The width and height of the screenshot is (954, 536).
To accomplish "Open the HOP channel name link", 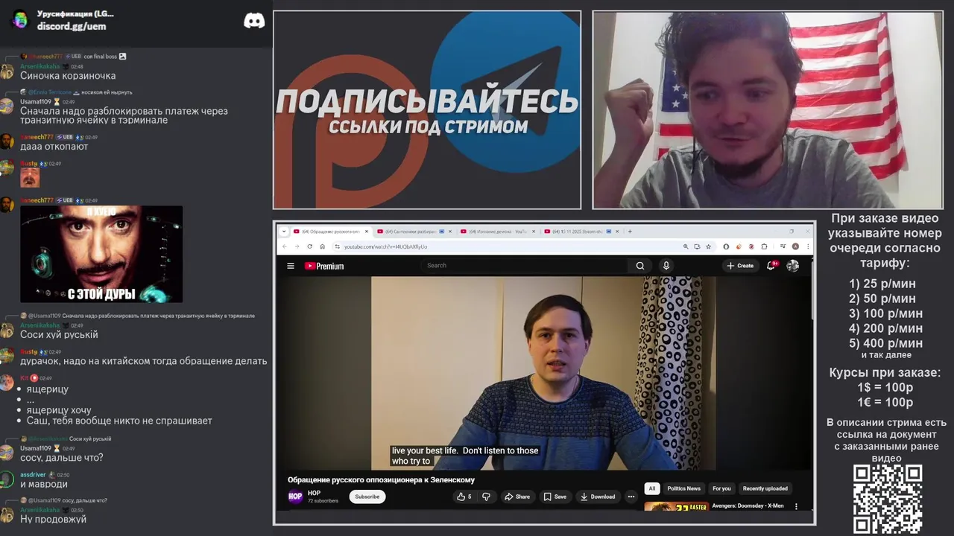I will (x=314, y=493).
